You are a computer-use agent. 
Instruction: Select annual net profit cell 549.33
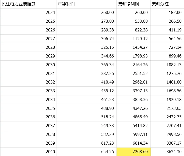tap(87, 126)
